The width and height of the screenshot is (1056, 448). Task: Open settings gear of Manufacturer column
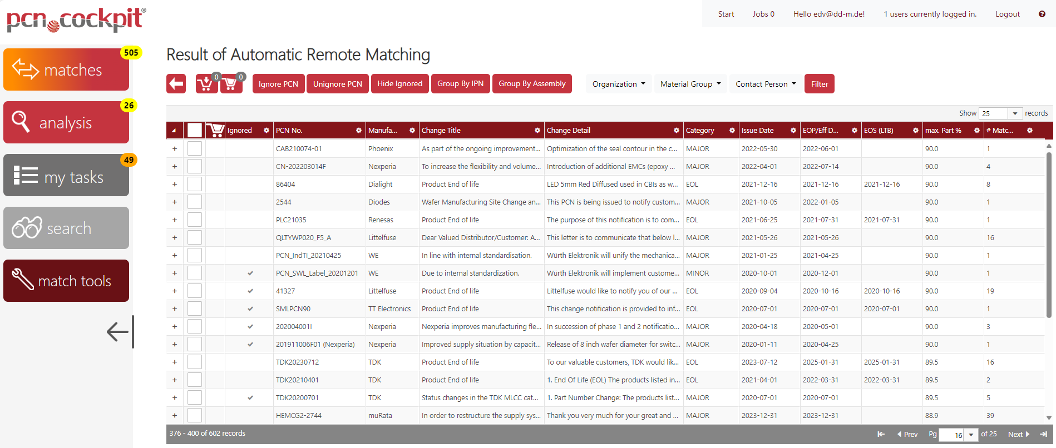click(x=412, y=131)
